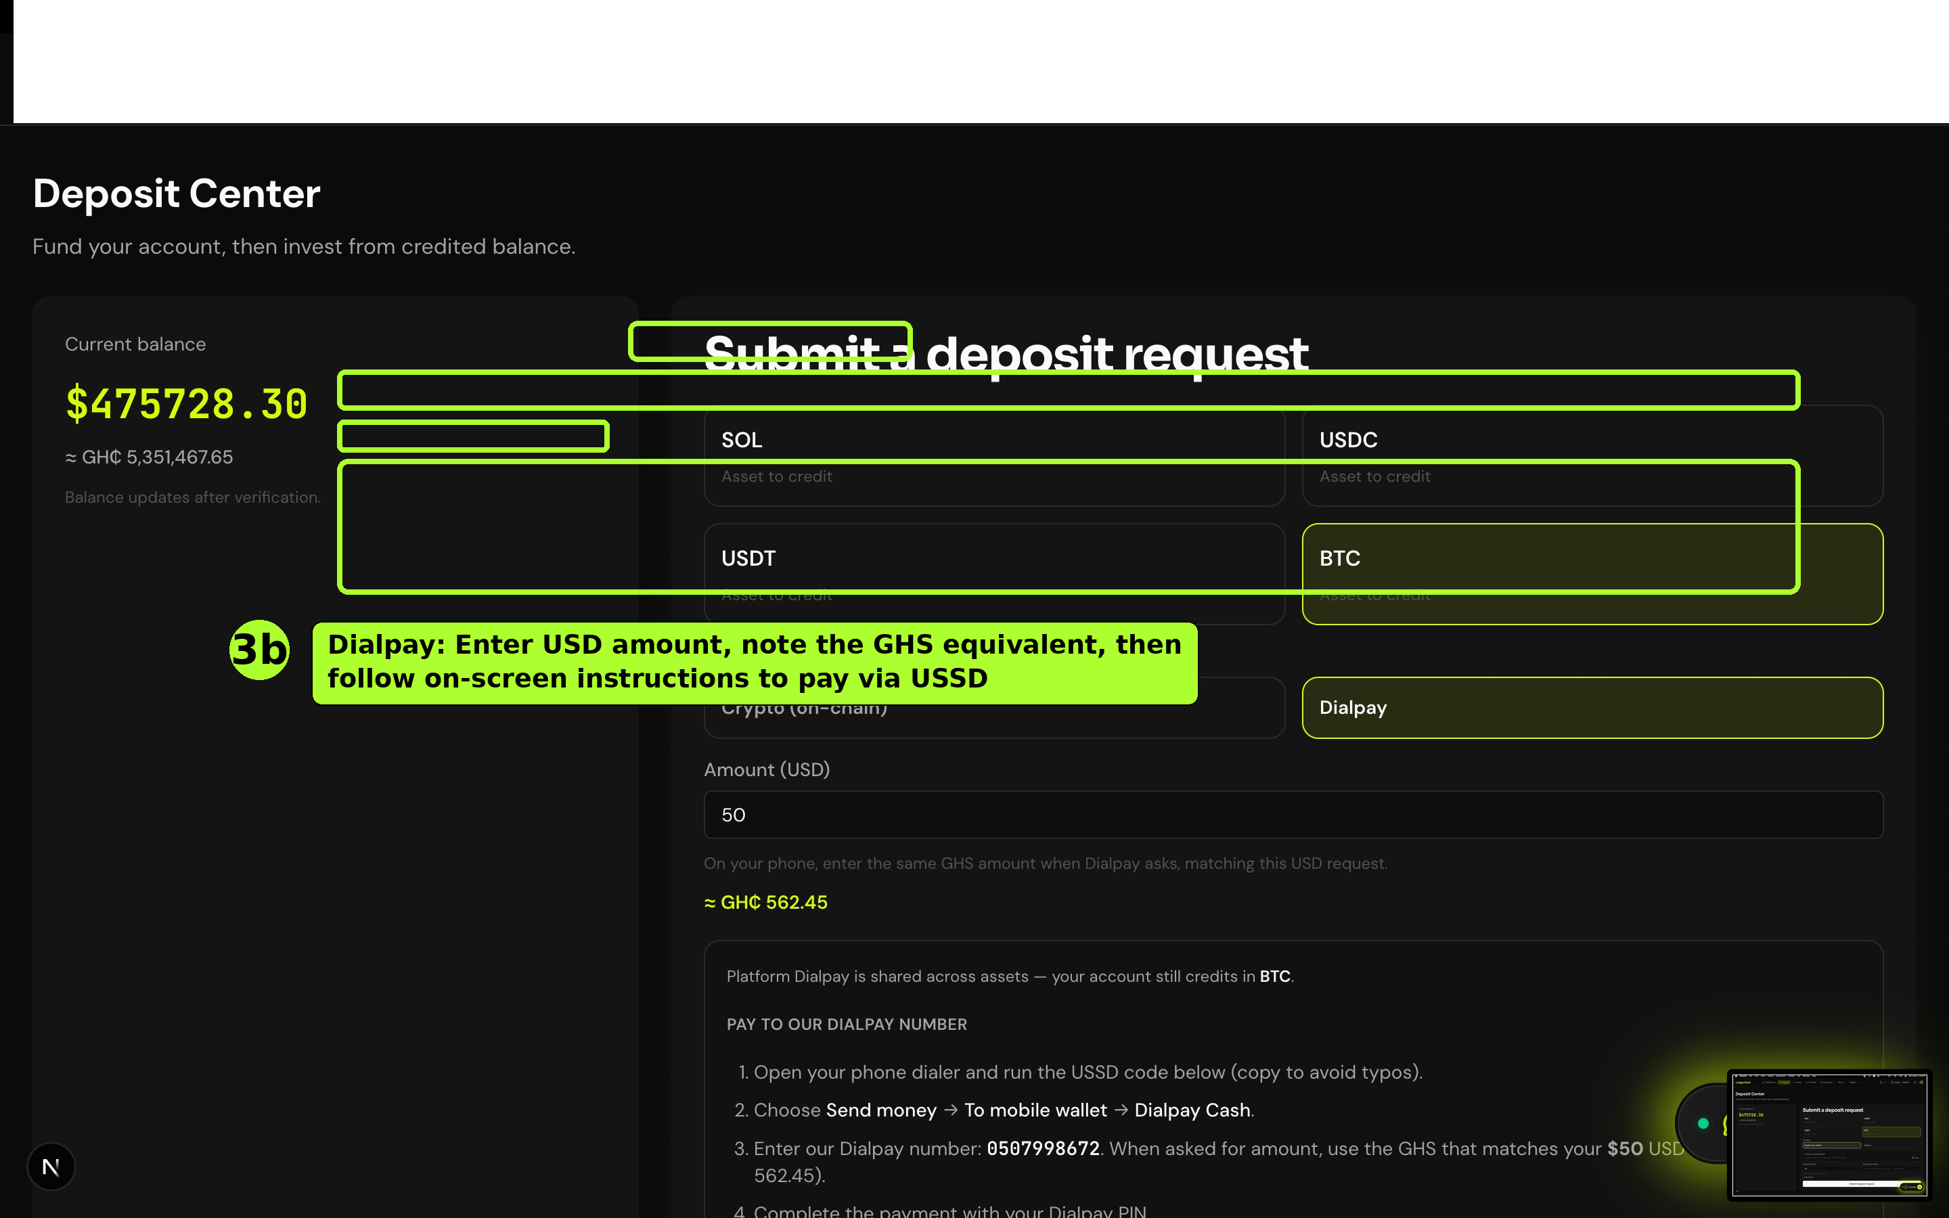The image size is (1949, 1218).
Task: Open the picture-in-picture page preview thumbnail
Action: pyautogui.click(x=1829, y=1135)
